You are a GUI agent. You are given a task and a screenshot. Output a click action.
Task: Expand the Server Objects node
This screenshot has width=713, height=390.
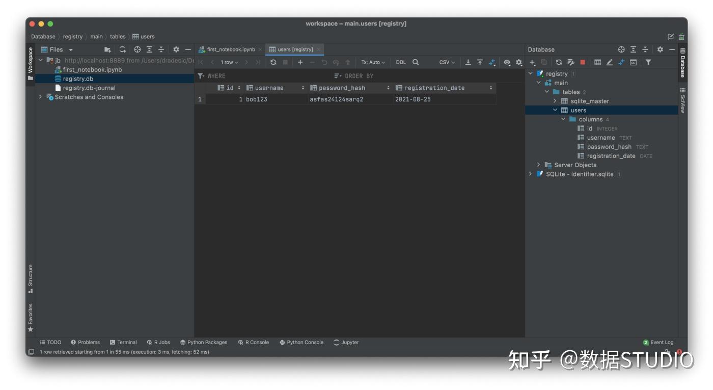pyautogui.click(x=538, y=165)
